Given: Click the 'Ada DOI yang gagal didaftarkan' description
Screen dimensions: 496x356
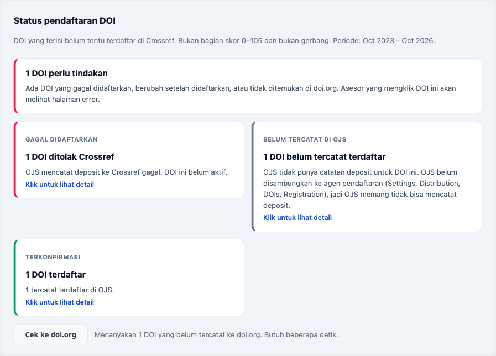Looking at the screenshot, I should click(x=241, y=93).
